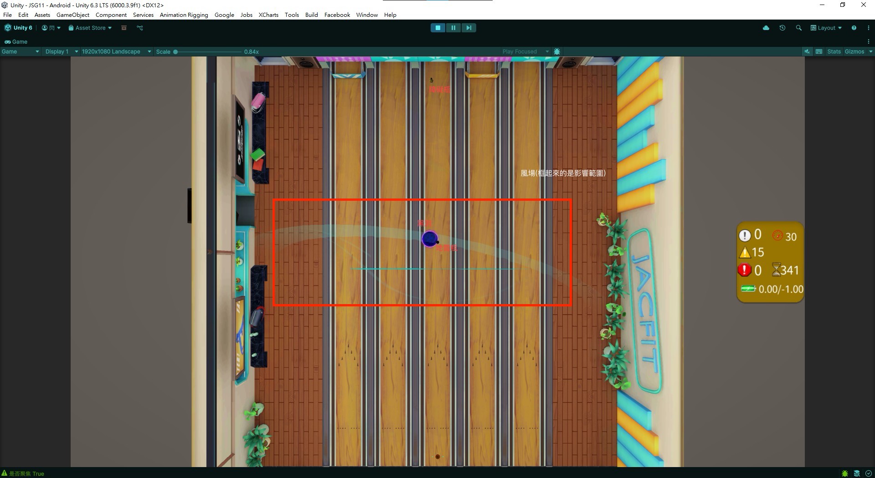Pause the running game
Viewport: 875px width, 478px height.
453,28
